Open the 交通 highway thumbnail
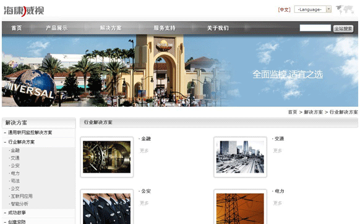 point(240,157)
